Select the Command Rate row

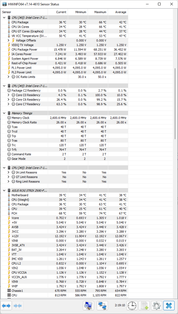tap(64, 154)
